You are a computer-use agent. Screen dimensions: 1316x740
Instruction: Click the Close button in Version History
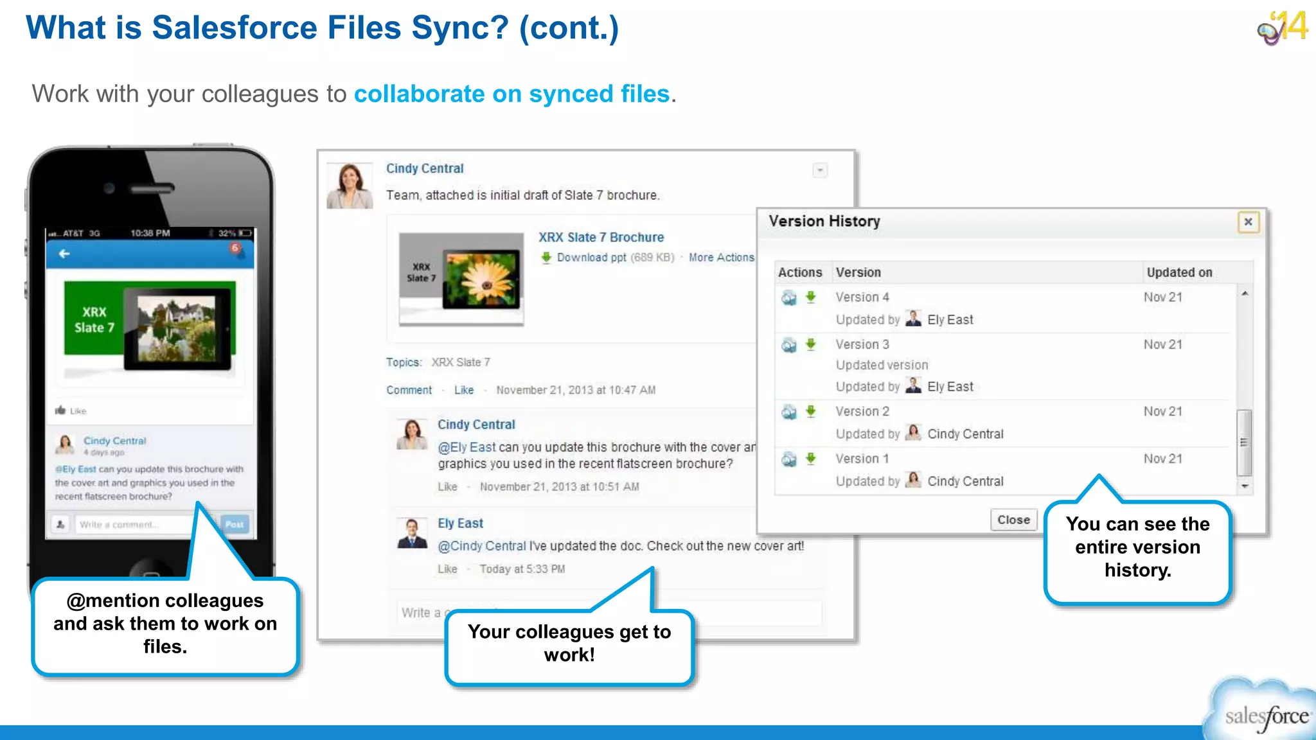1013,520
